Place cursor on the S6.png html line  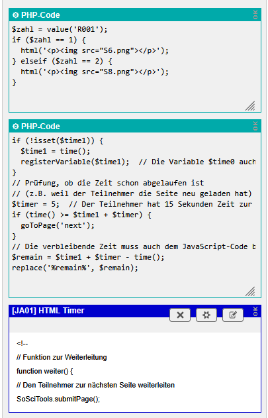(95, 50)
